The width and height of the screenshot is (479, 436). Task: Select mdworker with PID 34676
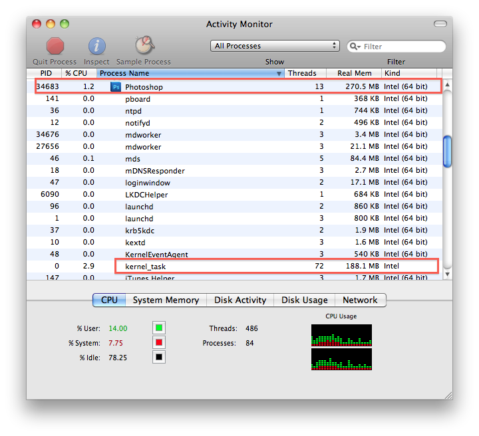pyautogui.click(x=234, y=134)
